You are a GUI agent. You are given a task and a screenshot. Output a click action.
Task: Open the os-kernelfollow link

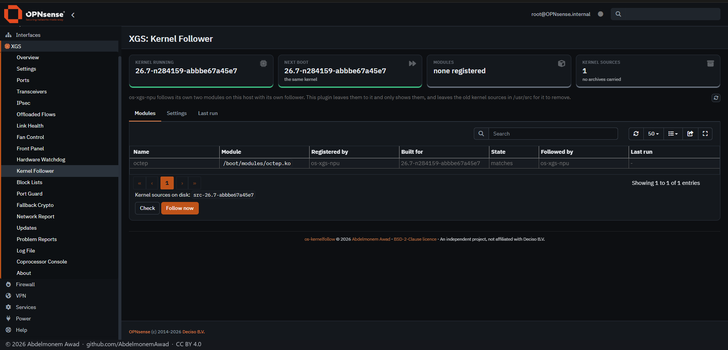coord(320,239)
